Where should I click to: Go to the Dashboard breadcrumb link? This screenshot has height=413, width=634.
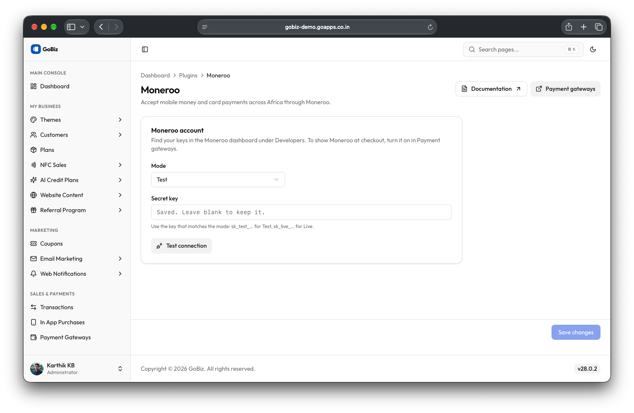point(155,75)
